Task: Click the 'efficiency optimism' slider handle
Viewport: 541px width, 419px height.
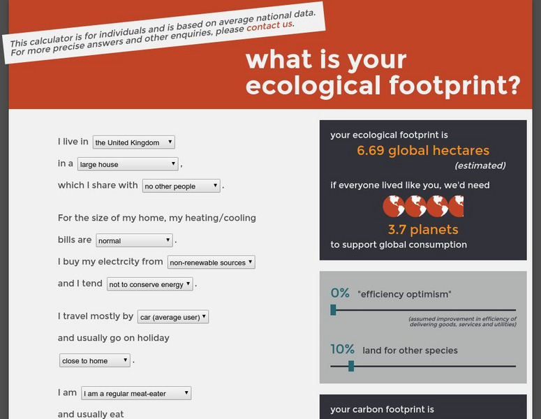Action: tap(334, 310)
